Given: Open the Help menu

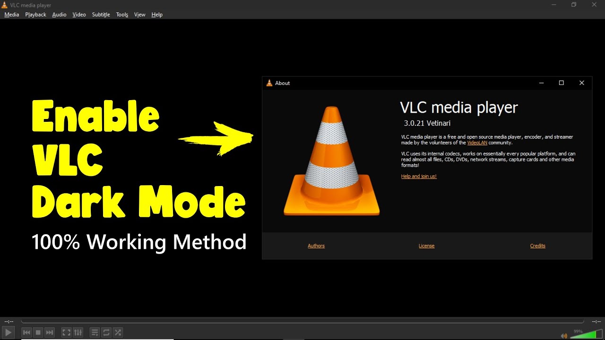Looking at the screenshot, I should 157,15.
